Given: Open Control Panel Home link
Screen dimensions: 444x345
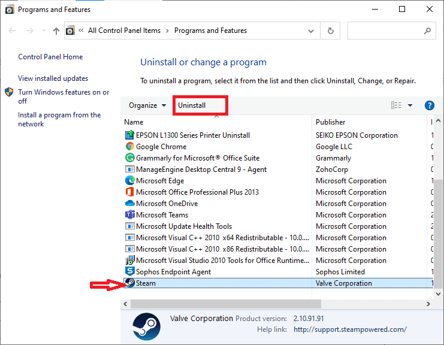Looking at the screenshot, I should coord(50,57).
